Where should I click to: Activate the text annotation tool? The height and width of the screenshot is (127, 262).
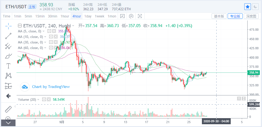pyautogui.click(x=8, y=66)
